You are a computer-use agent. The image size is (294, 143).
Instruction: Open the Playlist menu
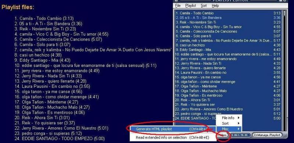click(x=191, y=5)
